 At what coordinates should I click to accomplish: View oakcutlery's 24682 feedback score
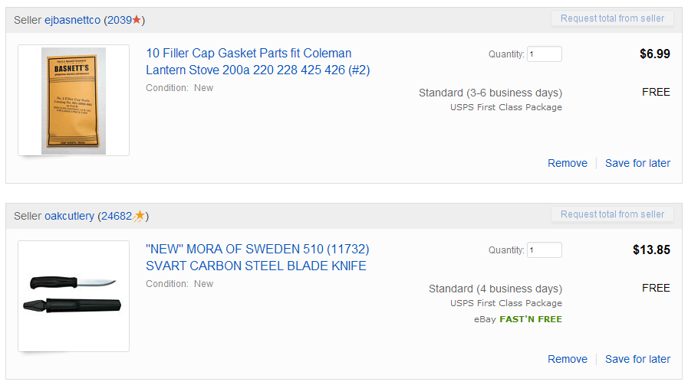point(117,216)
